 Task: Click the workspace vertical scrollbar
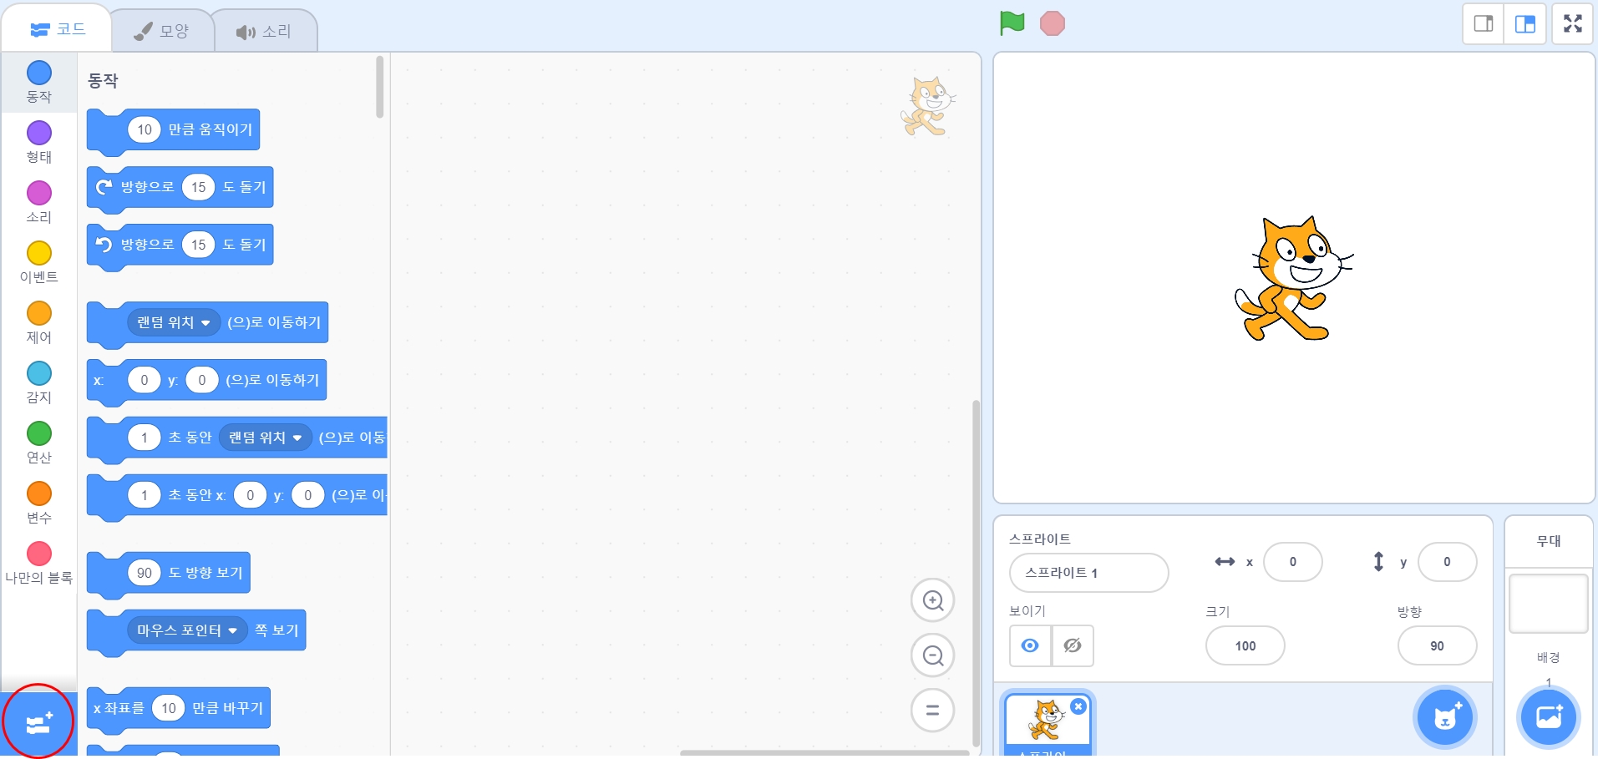976,574
